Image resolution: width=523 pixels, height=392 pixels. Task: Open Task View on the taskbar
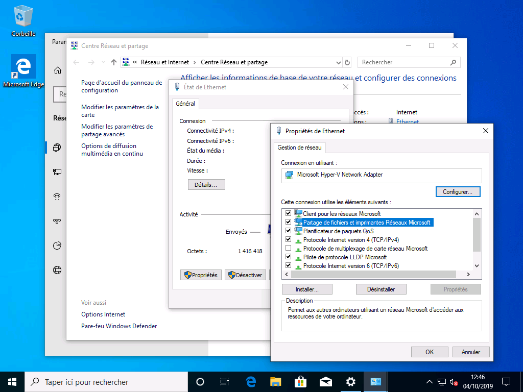pyautogui.click(x=225, y=382)
